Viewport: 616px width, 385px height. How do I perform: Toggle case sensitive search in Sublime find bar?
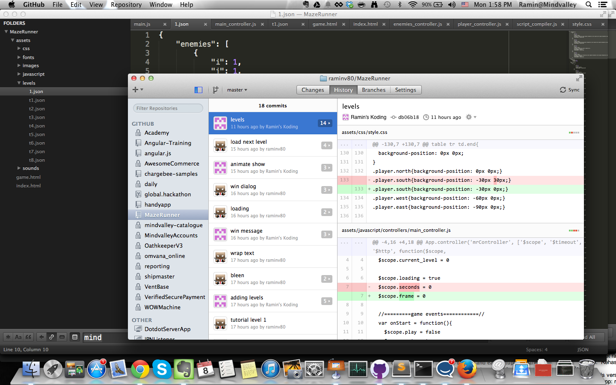click(18, 337)
